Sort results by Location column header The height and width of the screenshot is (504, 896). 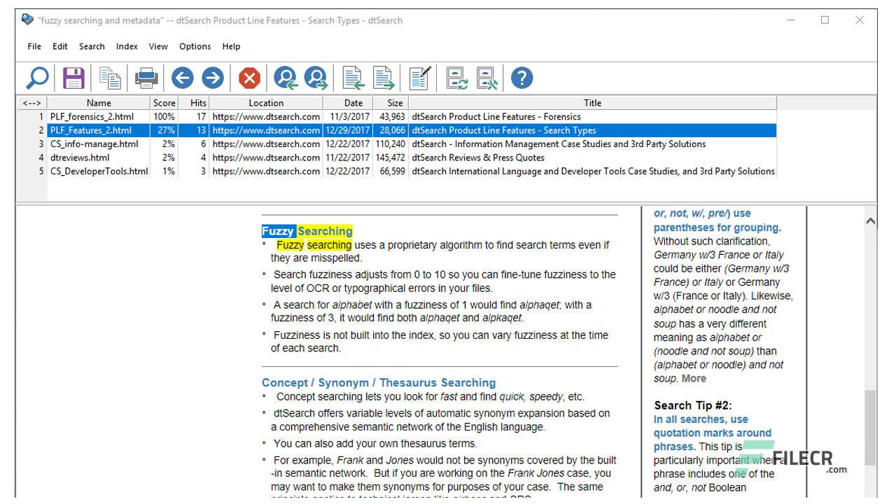266,103
